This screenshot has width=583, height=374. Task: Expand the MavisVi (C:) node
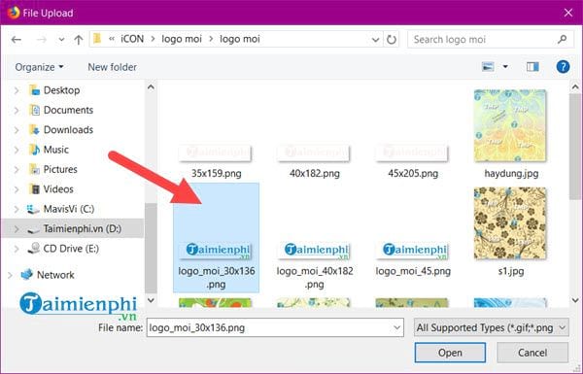17,209
